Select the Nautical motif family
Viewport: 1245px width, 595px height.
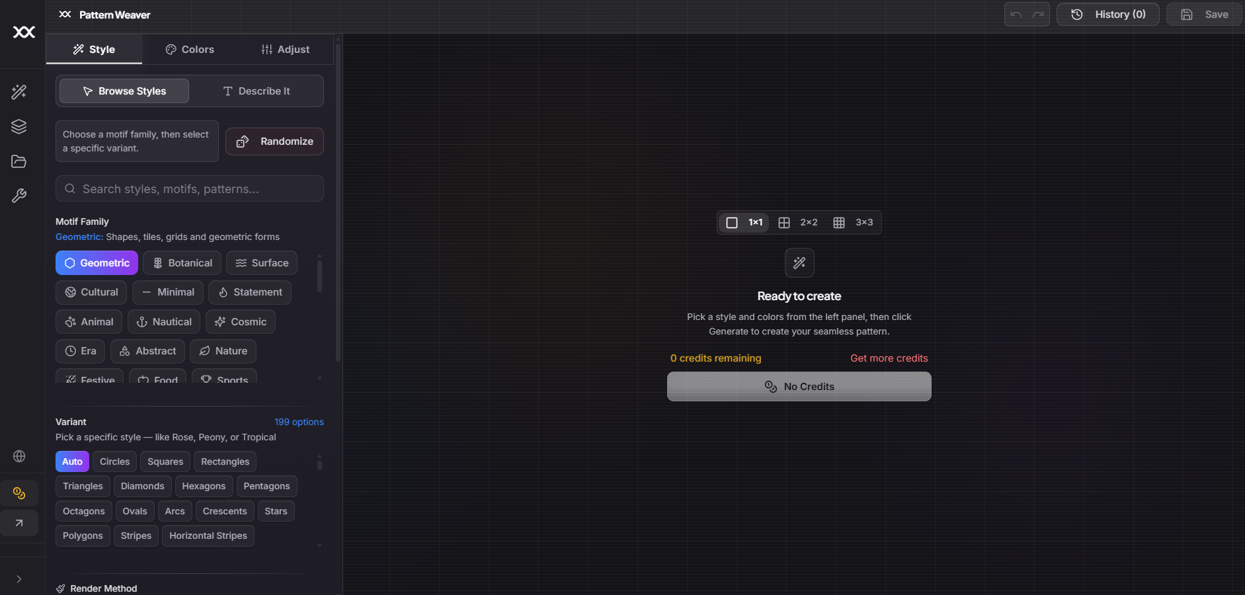tap(164, 322)
